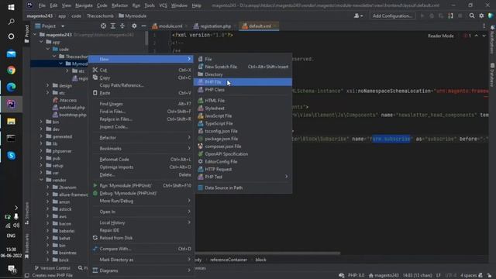Choose composer.json File entry

pyautogui.click(x=243, y=146)
